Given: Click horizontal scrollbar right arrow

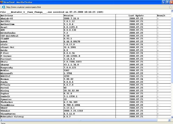Looking at the screenshot, I should tap(169, 120).
